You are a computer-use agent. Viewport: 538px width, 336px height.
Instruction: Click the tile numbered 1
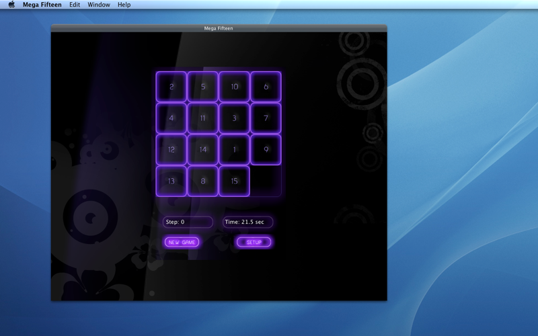click(x=234, y=149)
